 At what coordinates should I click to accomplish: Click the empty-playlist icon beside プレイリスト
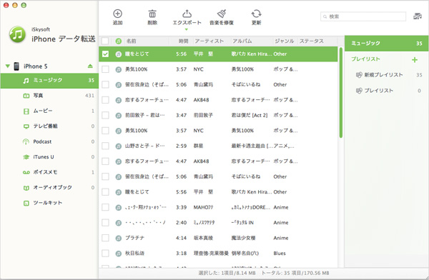coord(359,91)
